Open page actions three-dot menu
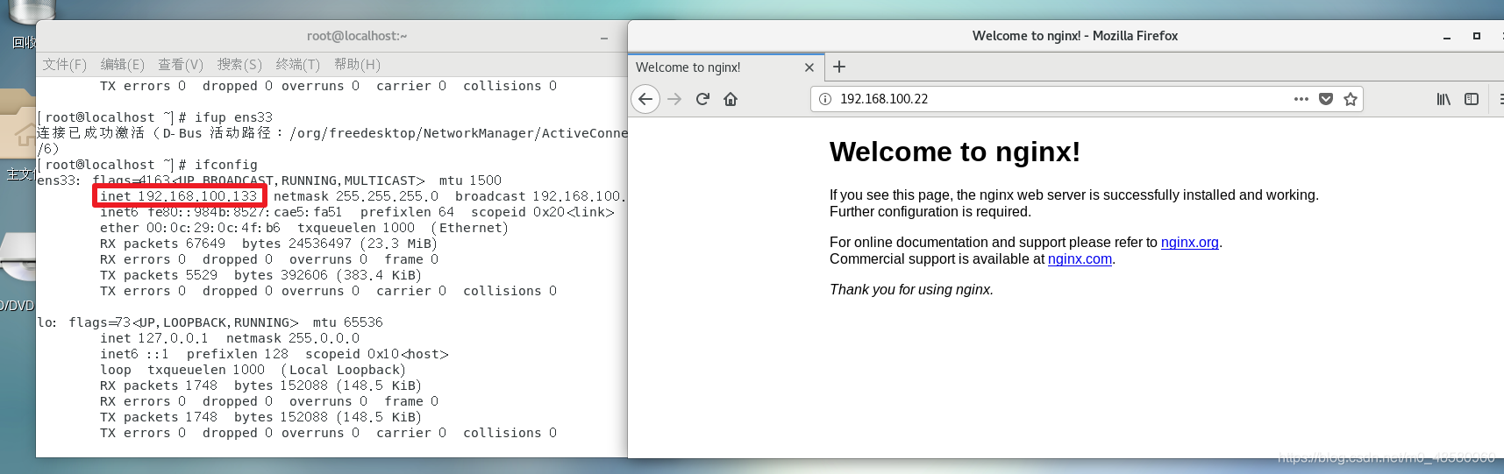This screenshot has height=474, width=1504. (x=1301, y=99)
